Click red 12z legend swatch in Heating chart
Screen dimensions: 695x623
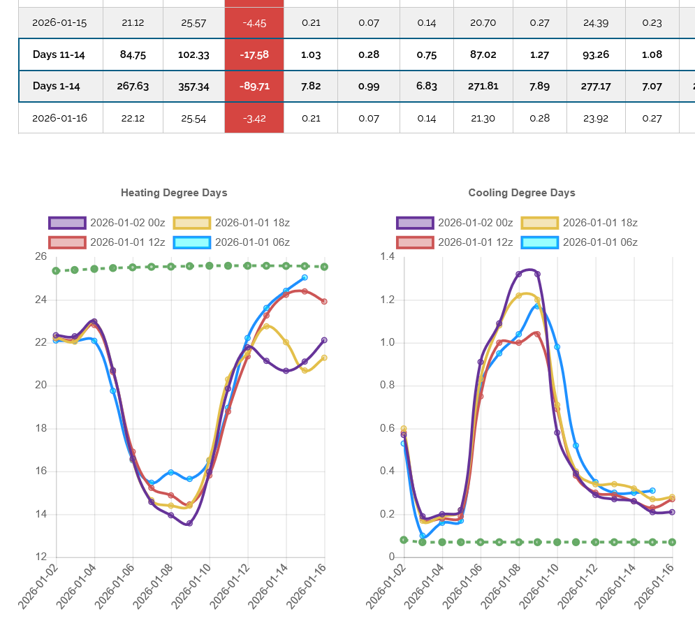coord(66,242)
